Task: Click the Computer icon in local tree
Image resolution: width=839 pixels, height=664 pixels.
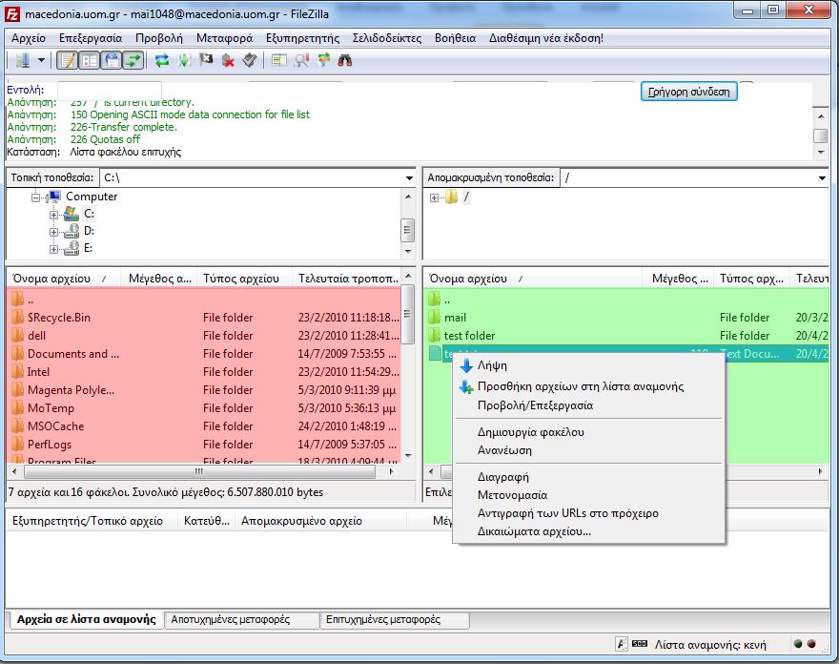Action: coord(54,196)
